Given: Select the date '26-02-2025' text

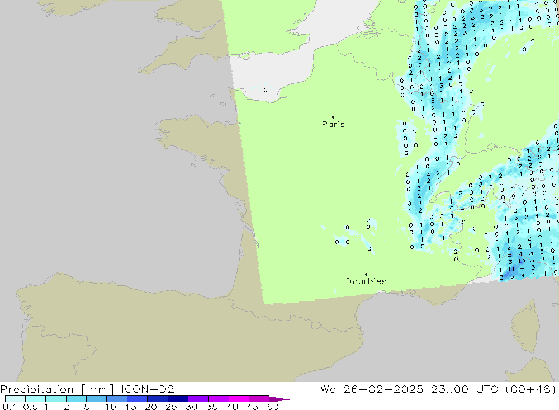Looking at the screenshot, I should (383, 389).
